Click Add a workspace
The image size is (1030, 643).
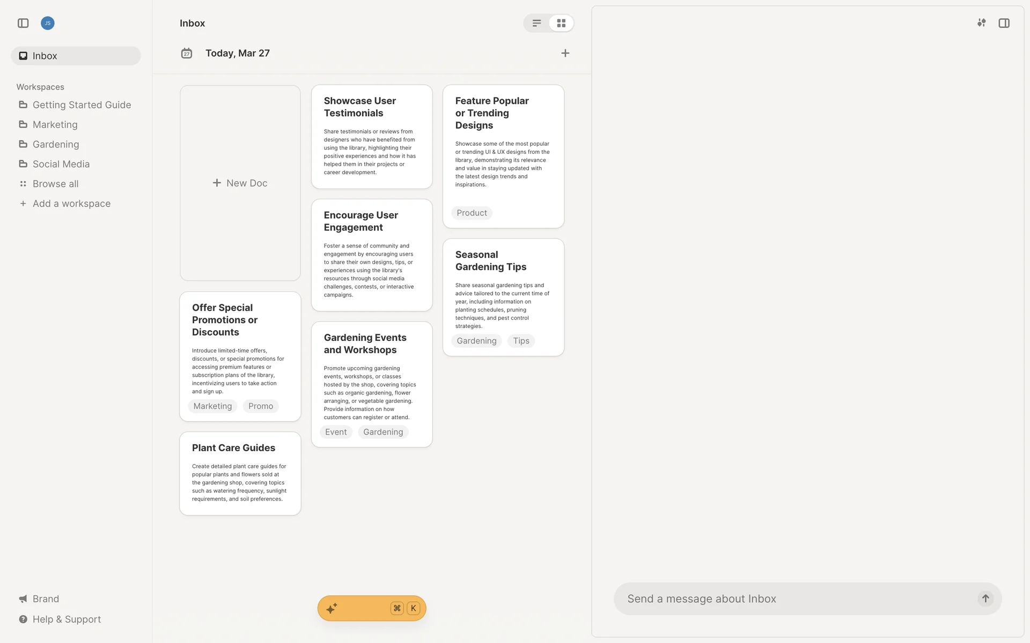click(x=71, y=204)
